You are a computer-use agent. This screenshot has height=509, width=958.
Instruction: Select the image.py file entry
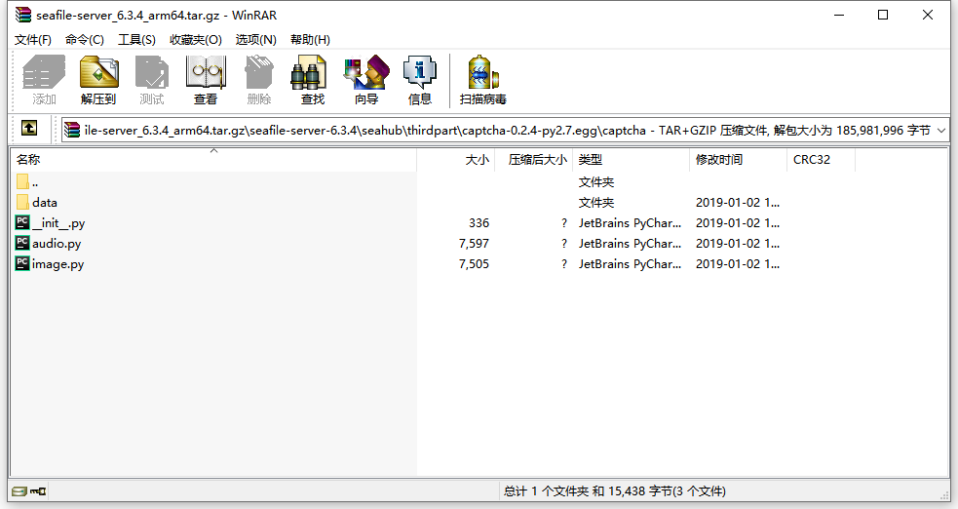[57, 264]
